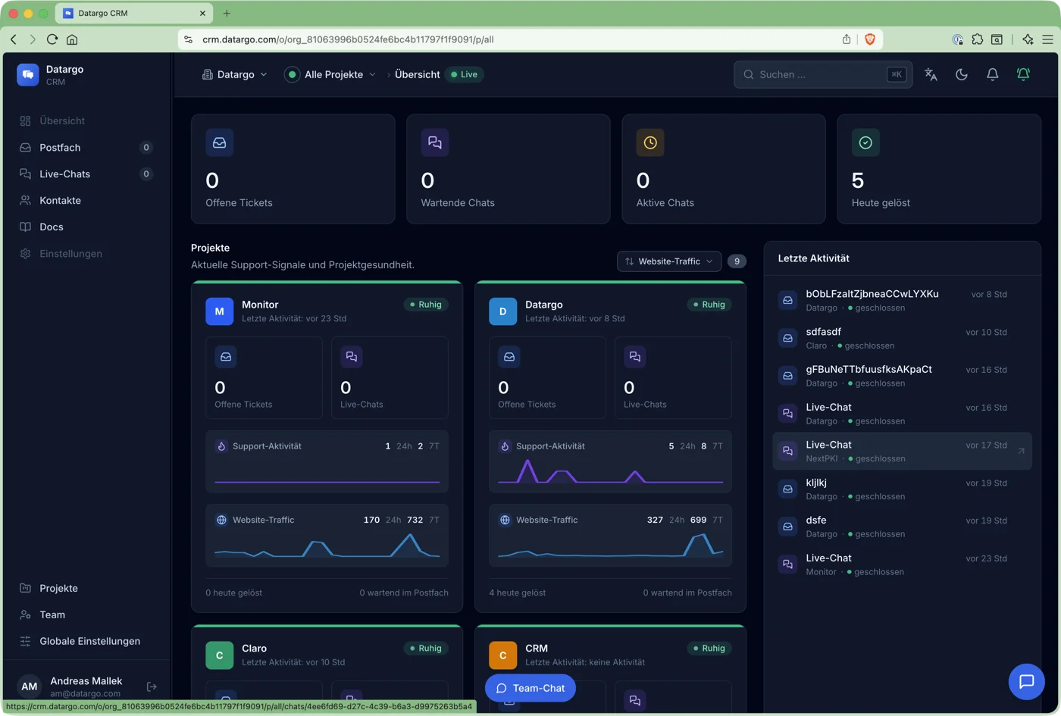Click the log out icon beside Andreas Mallek
The image size is (1061, 716).
[x=152, y=686]
